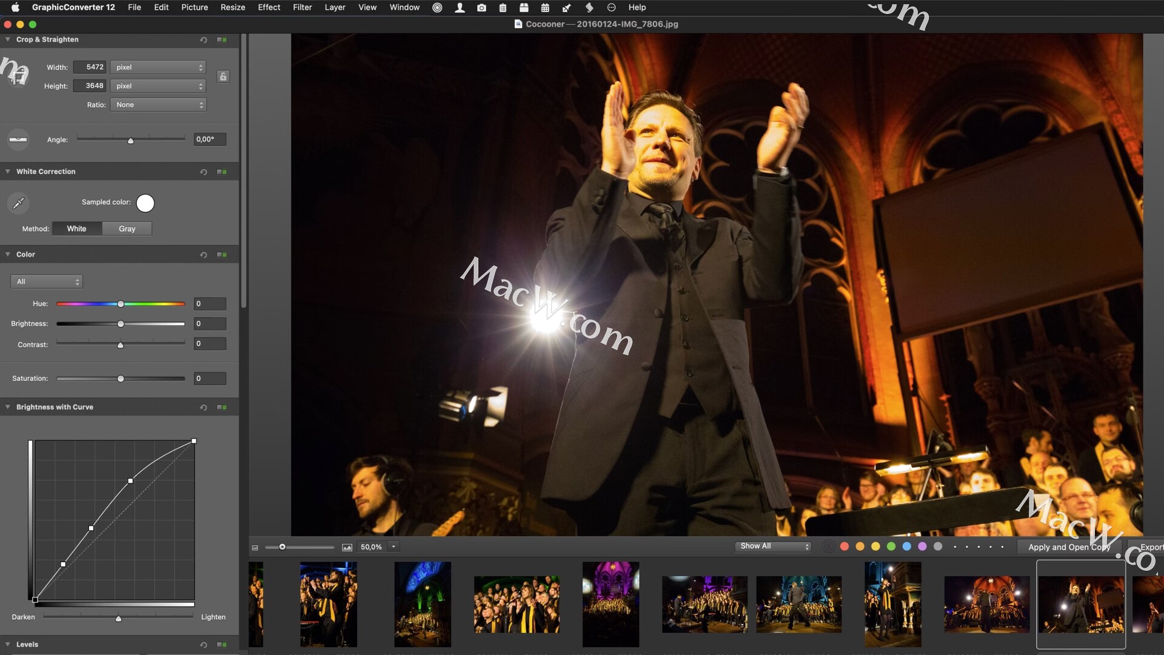Open the Picture menu
Screen dimensions: 1164x655
pyautogui.click(x=194, y=7)
